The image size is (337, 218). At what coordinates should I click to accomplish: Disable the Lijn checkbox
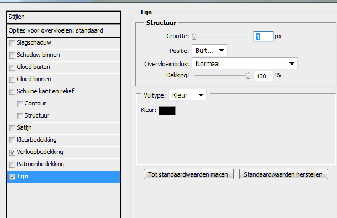tap(12, 177)
